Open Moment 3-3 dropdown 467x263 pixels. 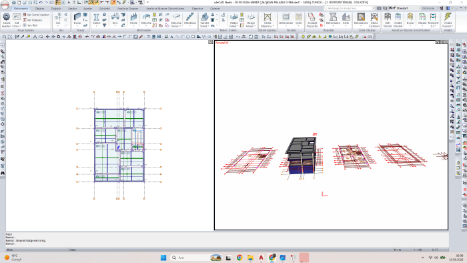click(433, 20)
